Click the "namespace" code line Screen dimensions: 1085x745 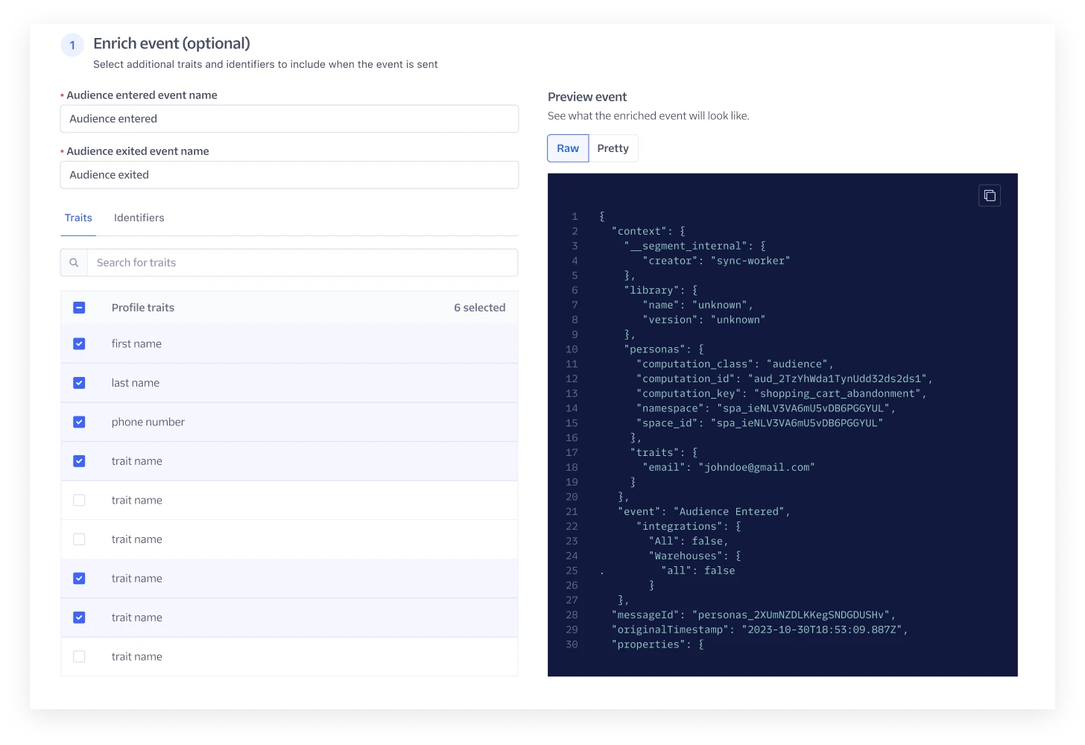pyautogui.click(x=765, y=408)
